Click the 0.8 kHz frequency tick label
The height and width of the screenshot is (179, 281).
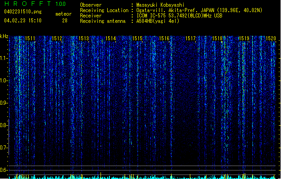4,125
